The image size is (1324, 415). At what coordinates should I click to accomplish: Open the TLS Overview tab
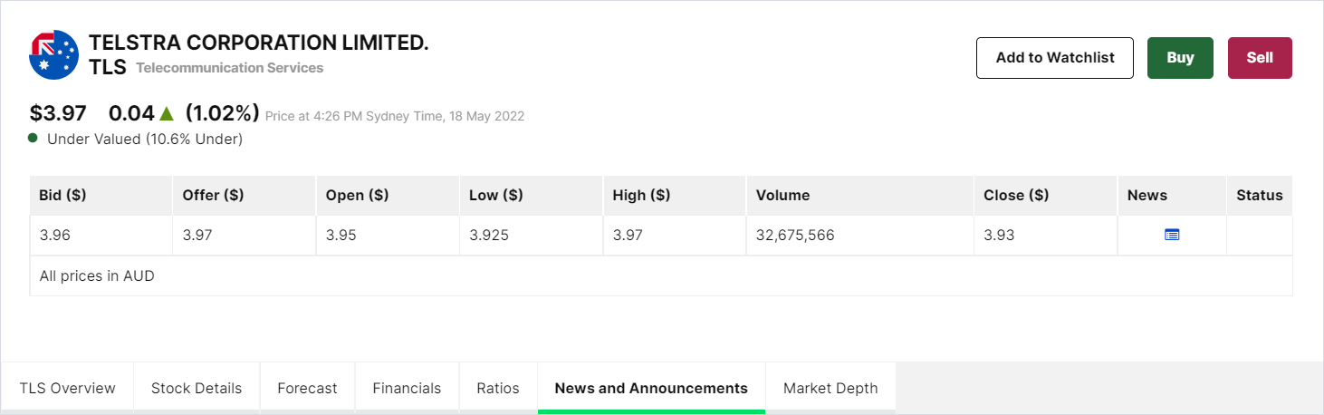click(x=68, y=388)
